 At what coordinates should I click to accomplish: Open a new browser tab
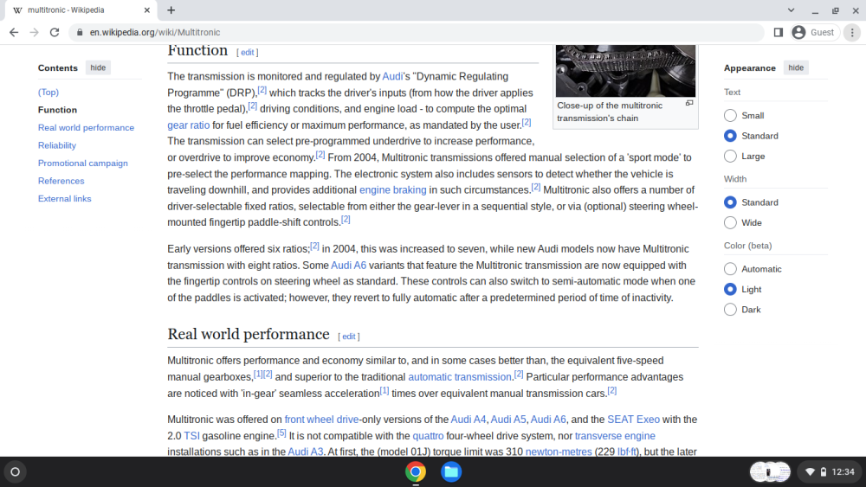(x=171, y=10)
